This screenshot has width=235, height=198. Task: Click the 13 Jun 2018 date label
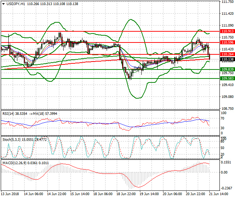point(10,194)
